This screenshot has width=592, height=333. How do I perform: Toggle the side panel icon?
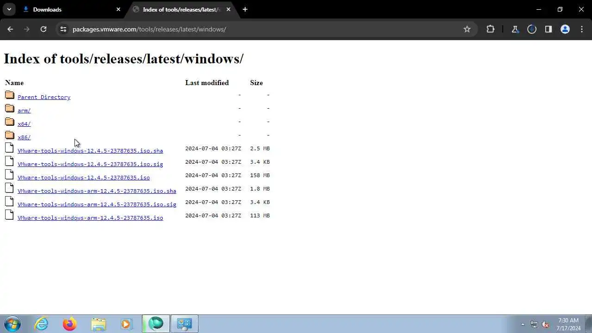click(x=549, y=29)
